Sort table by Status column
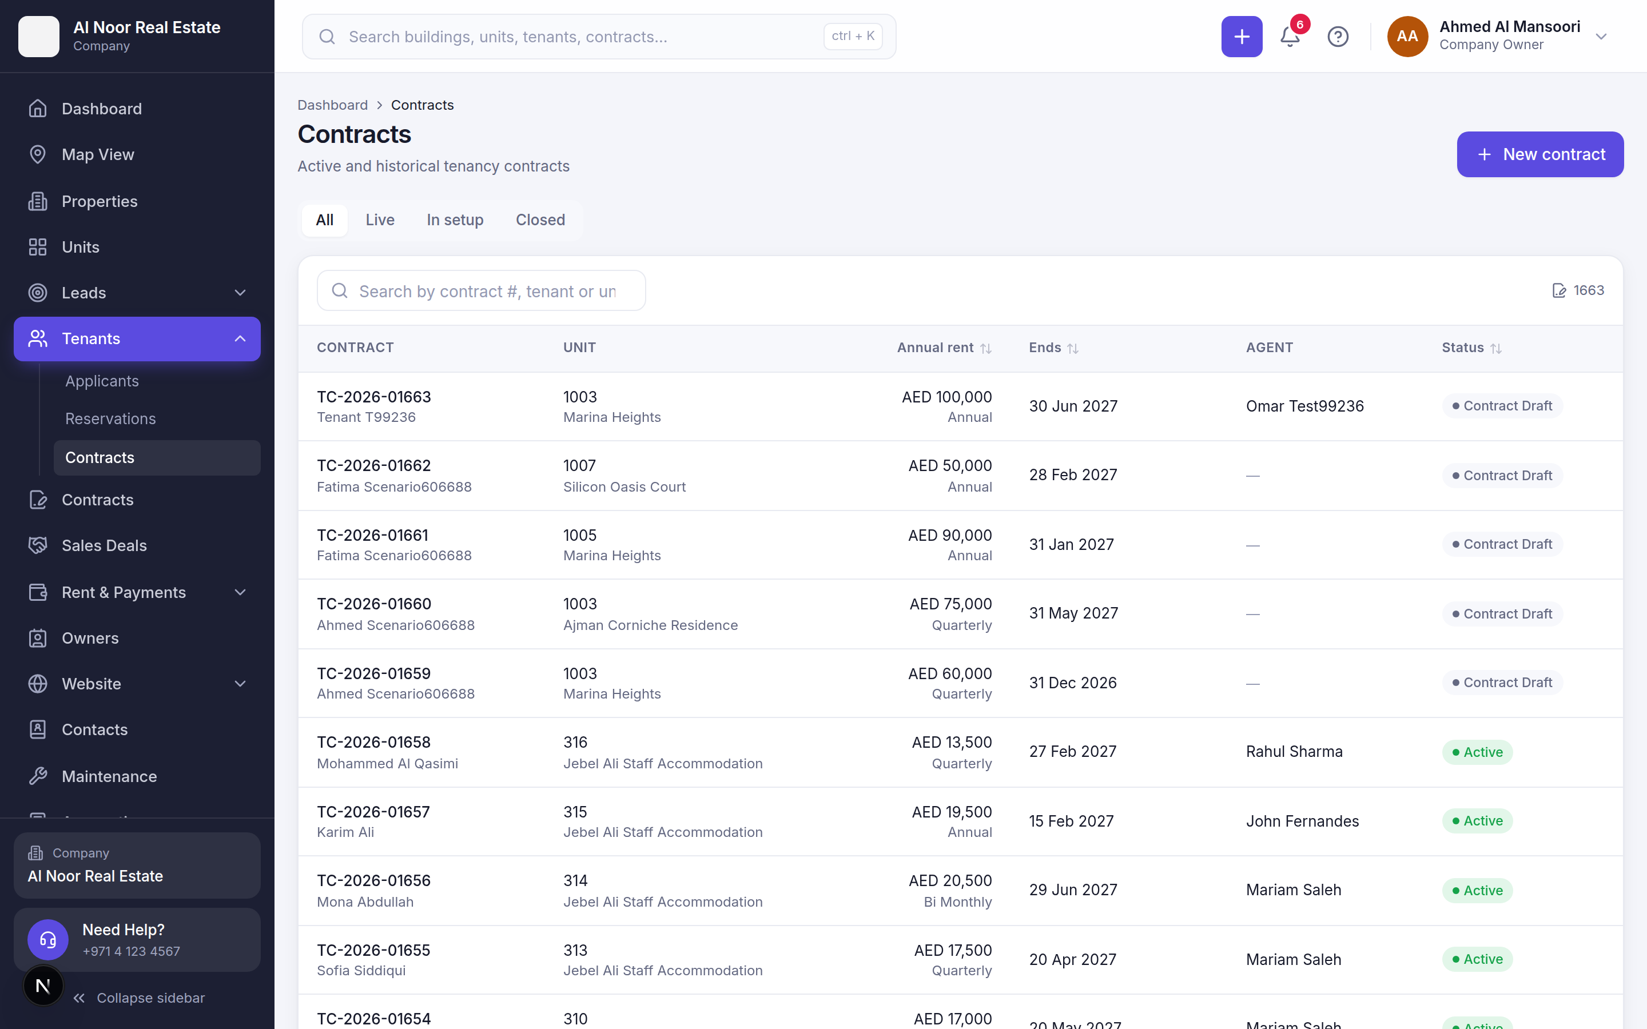The width and height of the screenshot is (1647, 1029). click(x=1471, y=348)
